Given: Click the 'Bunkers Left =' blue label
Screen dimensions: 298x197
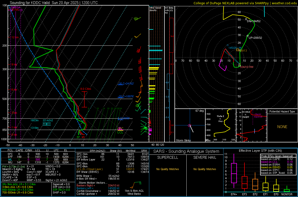Looking at the screenshot, I should click(x=84, y=188).
